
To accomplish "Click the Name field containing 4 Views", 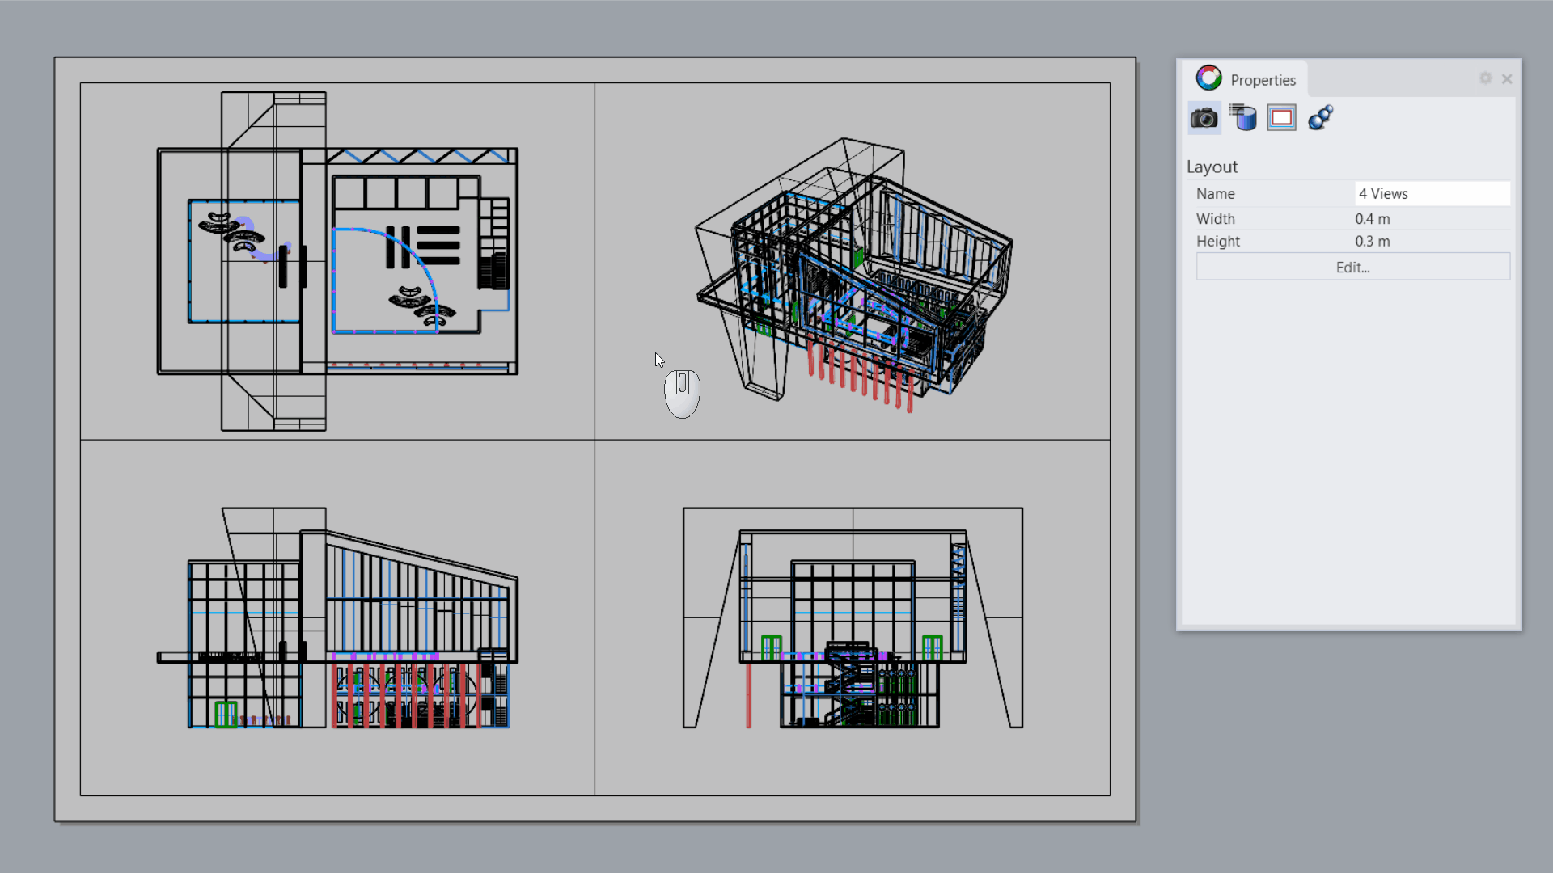I will 1431,194.
